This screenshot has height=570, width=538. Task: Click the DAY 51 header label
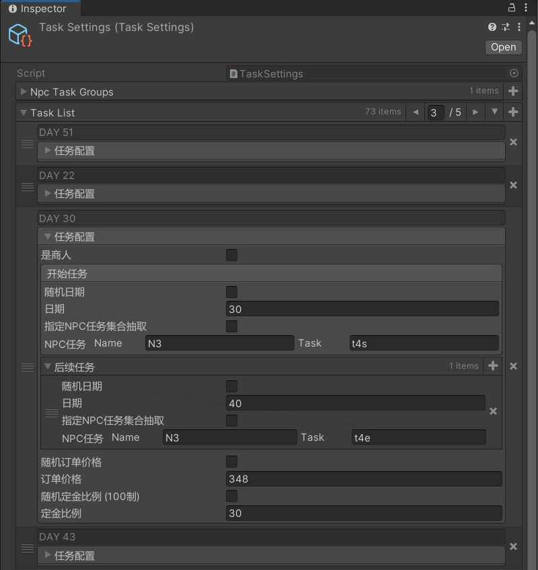pyautogui.click(x=271, y=133)
